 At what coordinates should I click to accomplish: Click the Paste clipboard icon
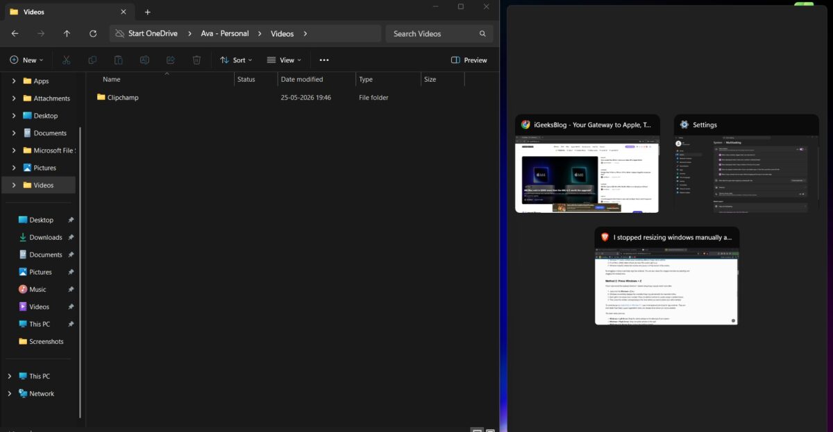[119, 60]
